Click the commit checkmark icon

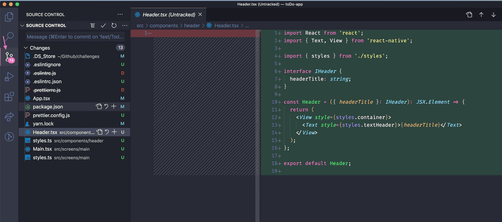[x=104, y=26]
